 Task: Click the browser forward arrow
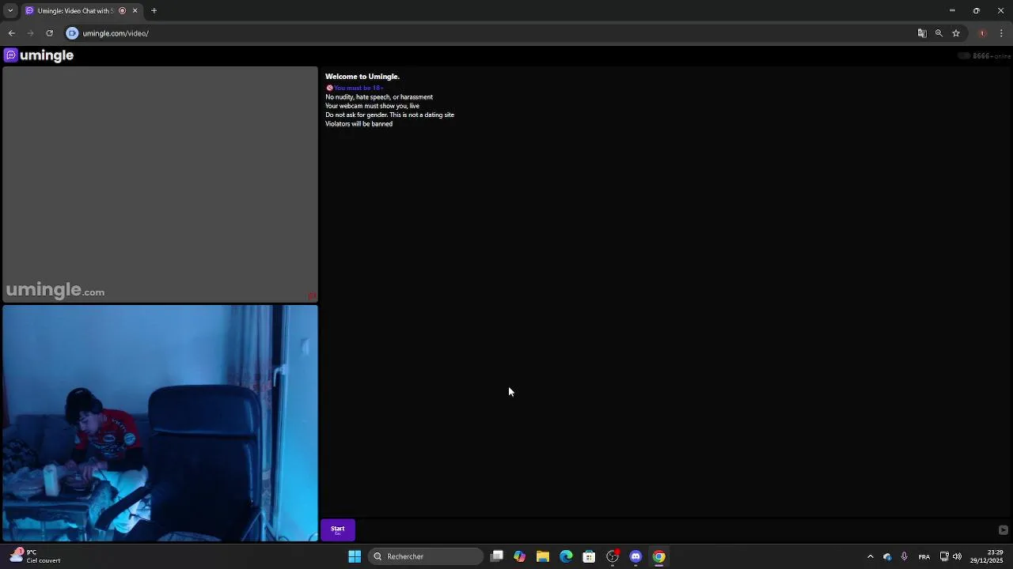tap(30, 33)
